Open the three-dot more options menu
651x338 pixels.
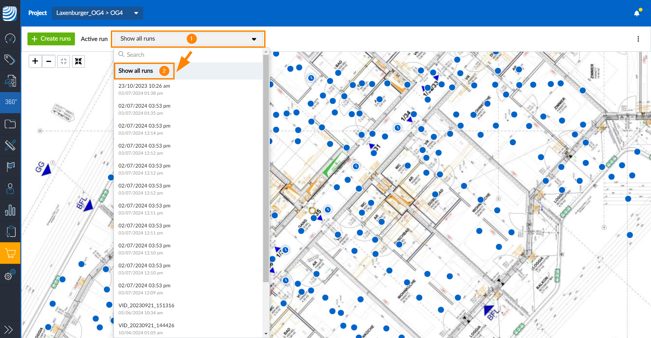[638, 39]
